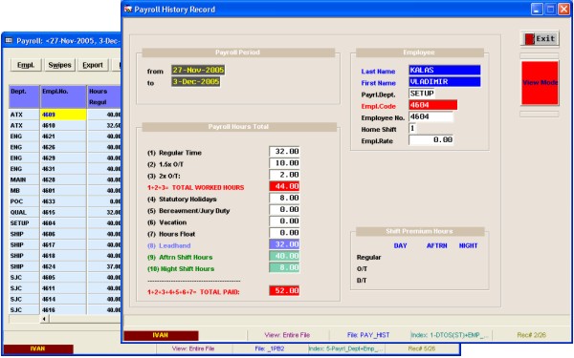Close the Payroll History Record window
This screenshot has height=358, width=574.
click(x=563, y=10)
